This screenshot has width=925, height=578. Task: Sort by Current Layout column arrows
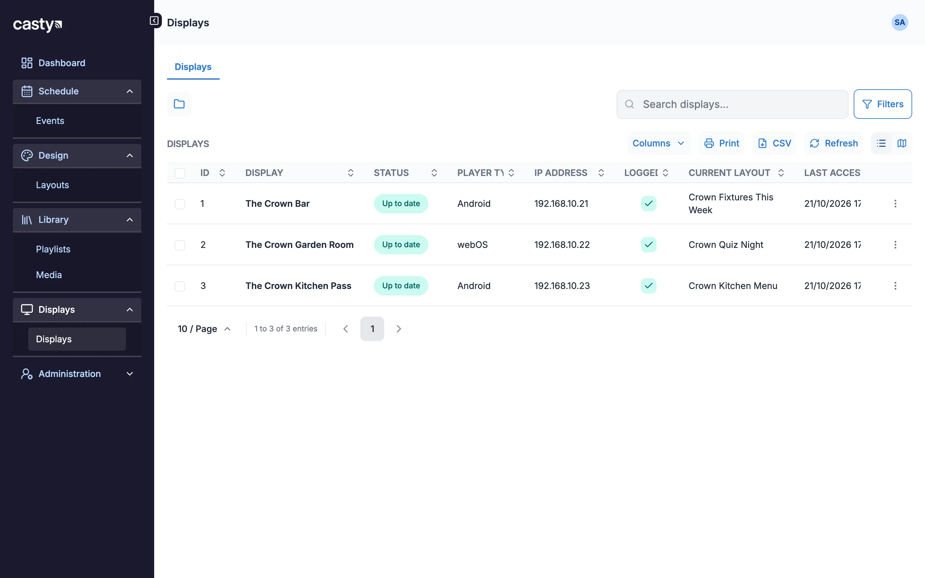click(781, 173)
